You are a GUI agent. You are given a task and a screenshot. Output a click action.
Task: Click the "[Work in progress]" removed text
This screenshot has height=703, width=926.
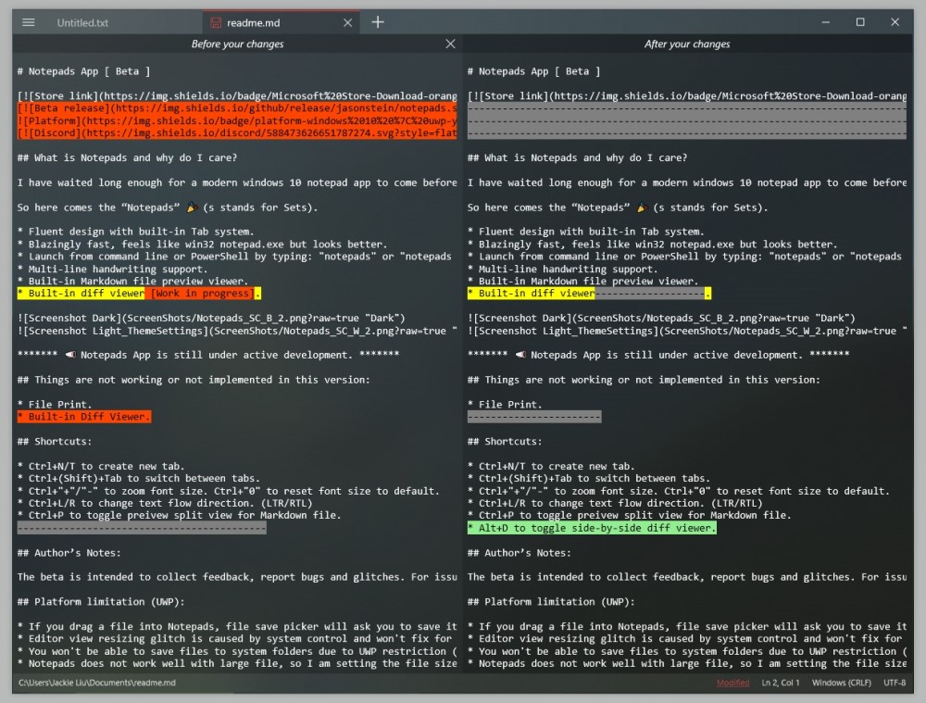click(x=203, y=293)
